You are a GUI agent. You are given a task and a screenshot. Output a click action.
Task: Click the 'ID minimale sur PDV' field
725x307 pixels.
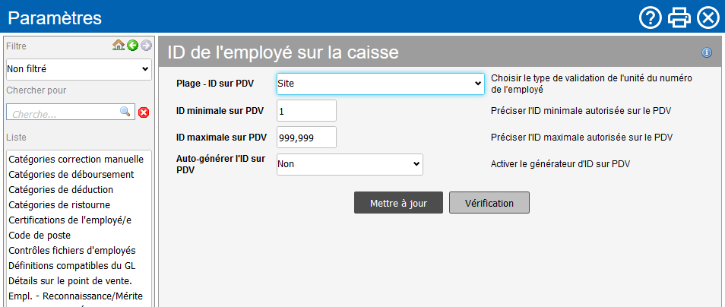coord(306,111)
